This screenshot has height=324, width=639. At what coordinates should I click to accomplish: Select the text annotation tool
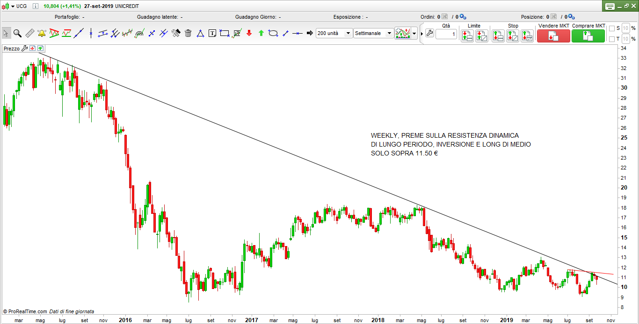[x=212, y=33]
